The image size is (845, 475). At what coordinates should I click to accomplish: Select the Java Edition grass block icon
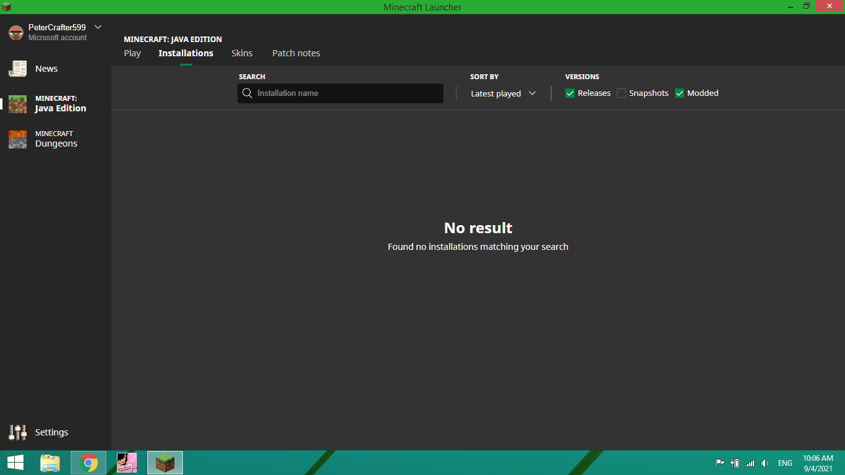pos(17,104)
